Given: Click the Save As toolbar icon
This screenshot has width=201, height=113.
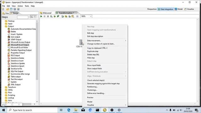Looking at the screenshot, I should point(18,9).
